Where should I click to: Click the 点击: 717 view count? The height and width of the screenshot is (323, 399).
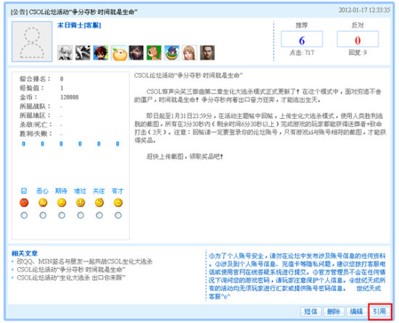[x=302, y=53]
